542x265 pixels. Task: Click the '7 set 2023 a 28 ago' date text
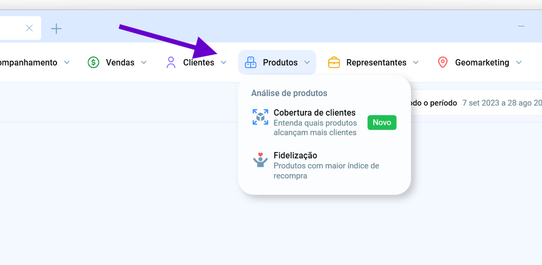point(502,103)
